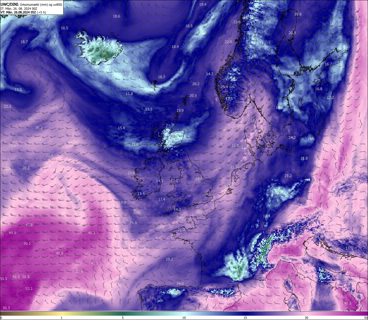Click the 40.9 value in the Atlantic
This screenshot has height=320, width=368.
(79, 272)
